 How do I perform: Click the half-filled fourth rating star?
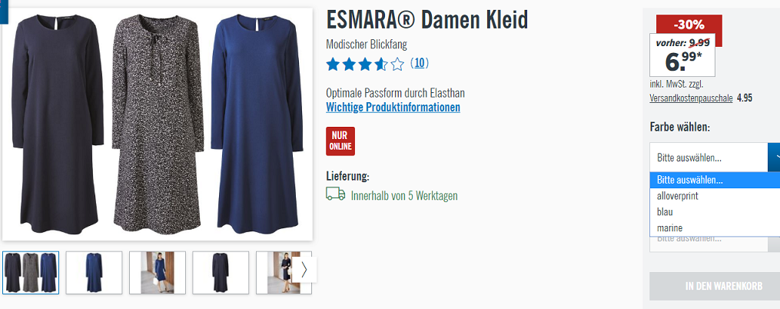[x=381, y=65]
